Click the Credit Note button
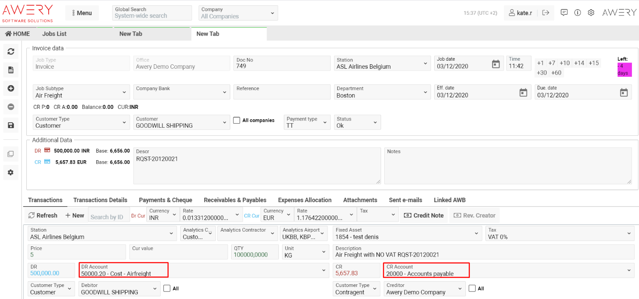Image resolution: width=639 pixels, height=299 pixels. [x=423, y=216]
